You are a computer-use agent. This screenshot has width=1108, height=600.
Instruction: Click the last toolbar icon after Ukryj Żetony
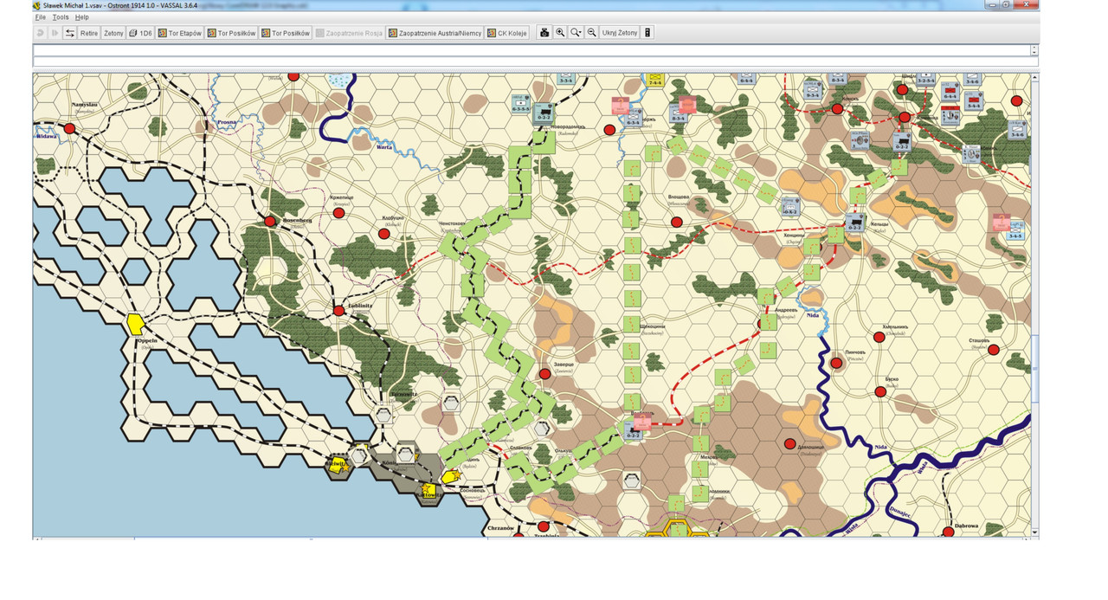[647, 33]
